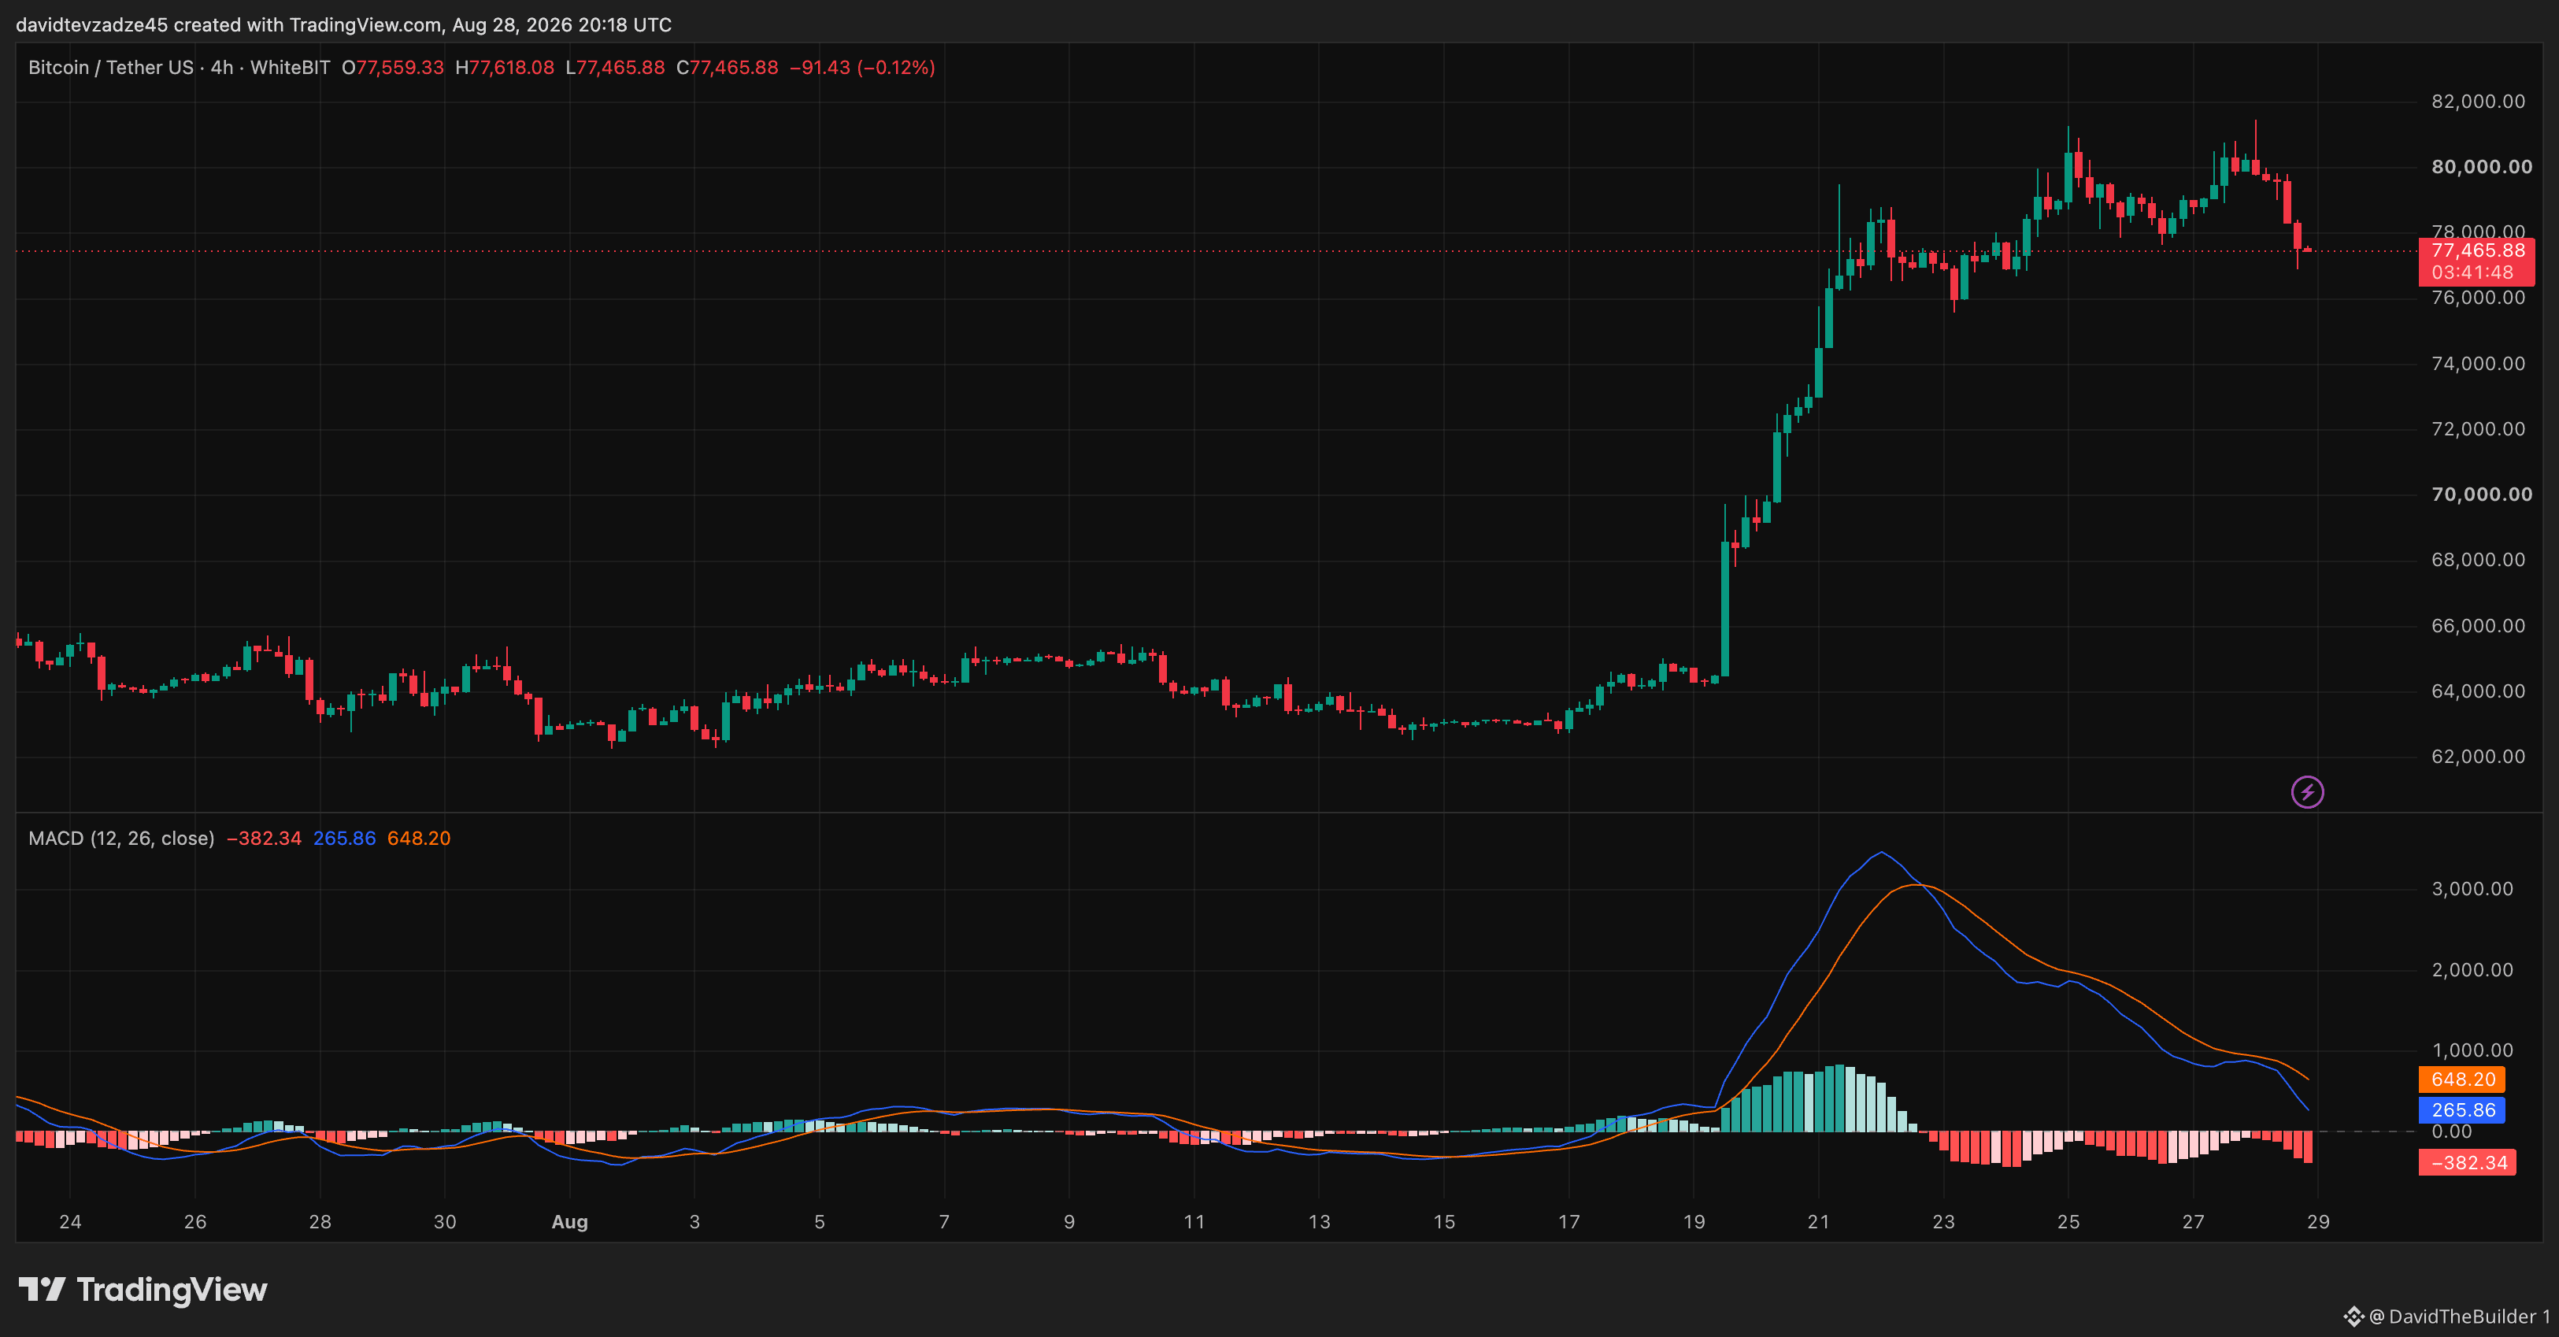2559x1337 pixels.
Task: Click the close value C77,465.88 in the header
Action: 728,68
